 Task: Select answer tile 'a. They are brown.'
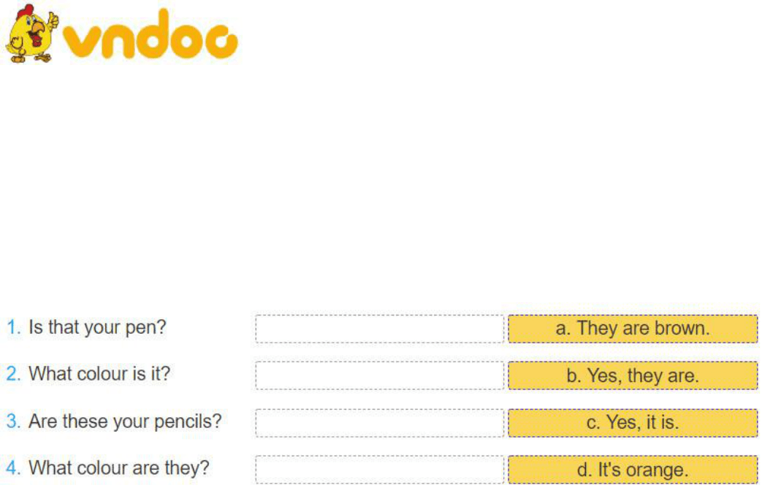(x=633, y=329)
